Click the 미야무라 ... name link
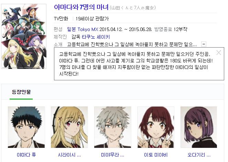This screenshot has height=162, width=228. 113,155
